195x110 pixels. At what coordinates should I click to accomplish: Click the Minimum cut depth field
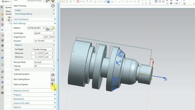38,57
